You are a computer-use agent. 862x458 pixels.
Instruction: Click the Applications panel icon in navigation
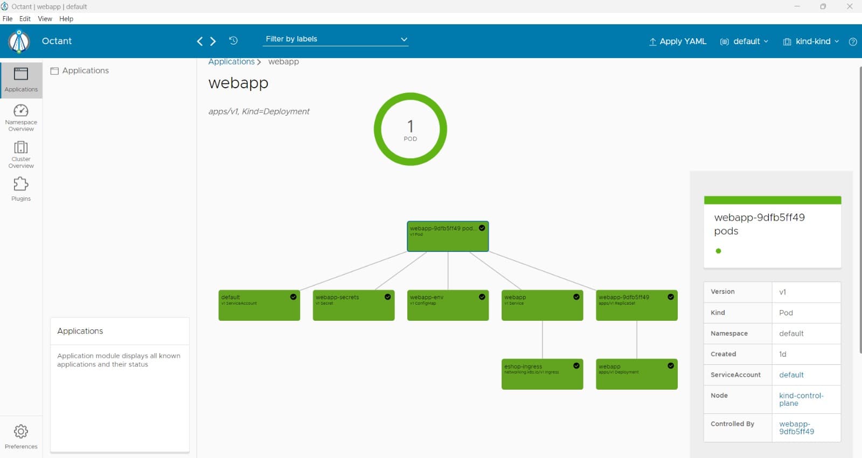(54, 71)
